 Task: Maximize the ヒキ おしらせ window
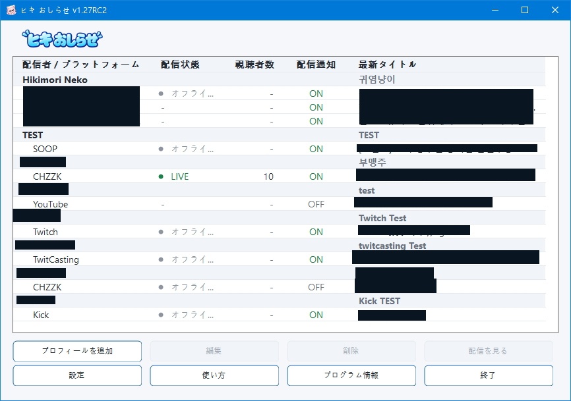tap(525, 10)
